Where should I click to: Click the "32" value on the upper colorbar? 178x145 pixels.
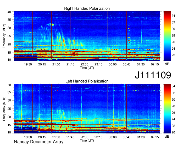click(173, 22)
